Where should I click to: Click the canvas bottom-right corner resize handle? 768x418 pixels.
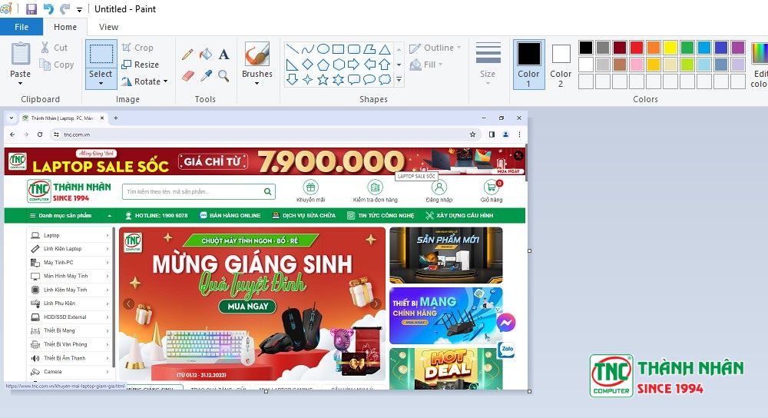point(529,392)
